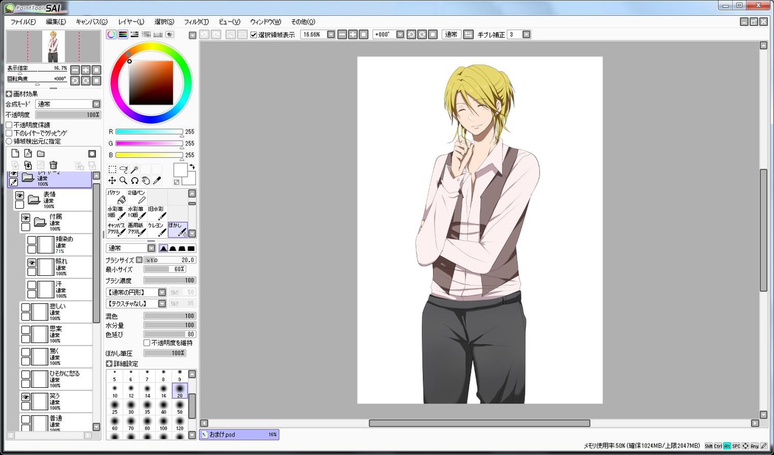Open the 【通常の円形】 brush shape dropdown
774x455 pixels.
point(162,292)
